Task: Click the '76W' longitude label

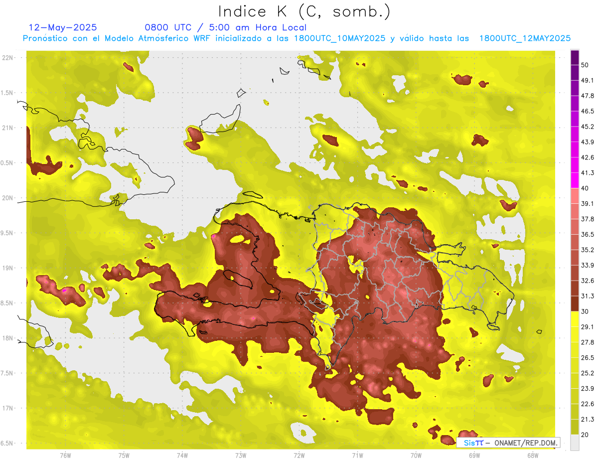Action: (x=65, y=456)
